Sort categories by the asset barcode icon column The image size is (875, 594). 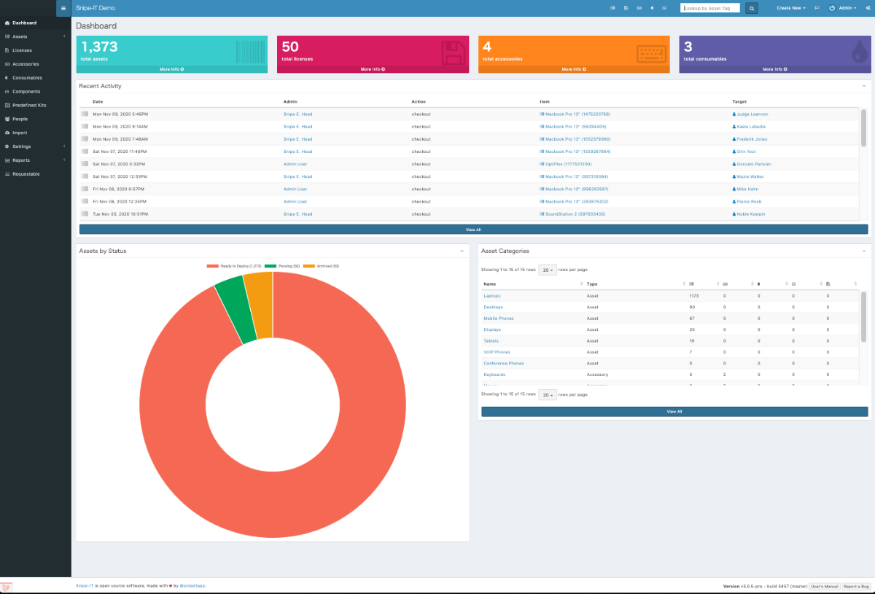pyautogui.click(x=704, y=284)
